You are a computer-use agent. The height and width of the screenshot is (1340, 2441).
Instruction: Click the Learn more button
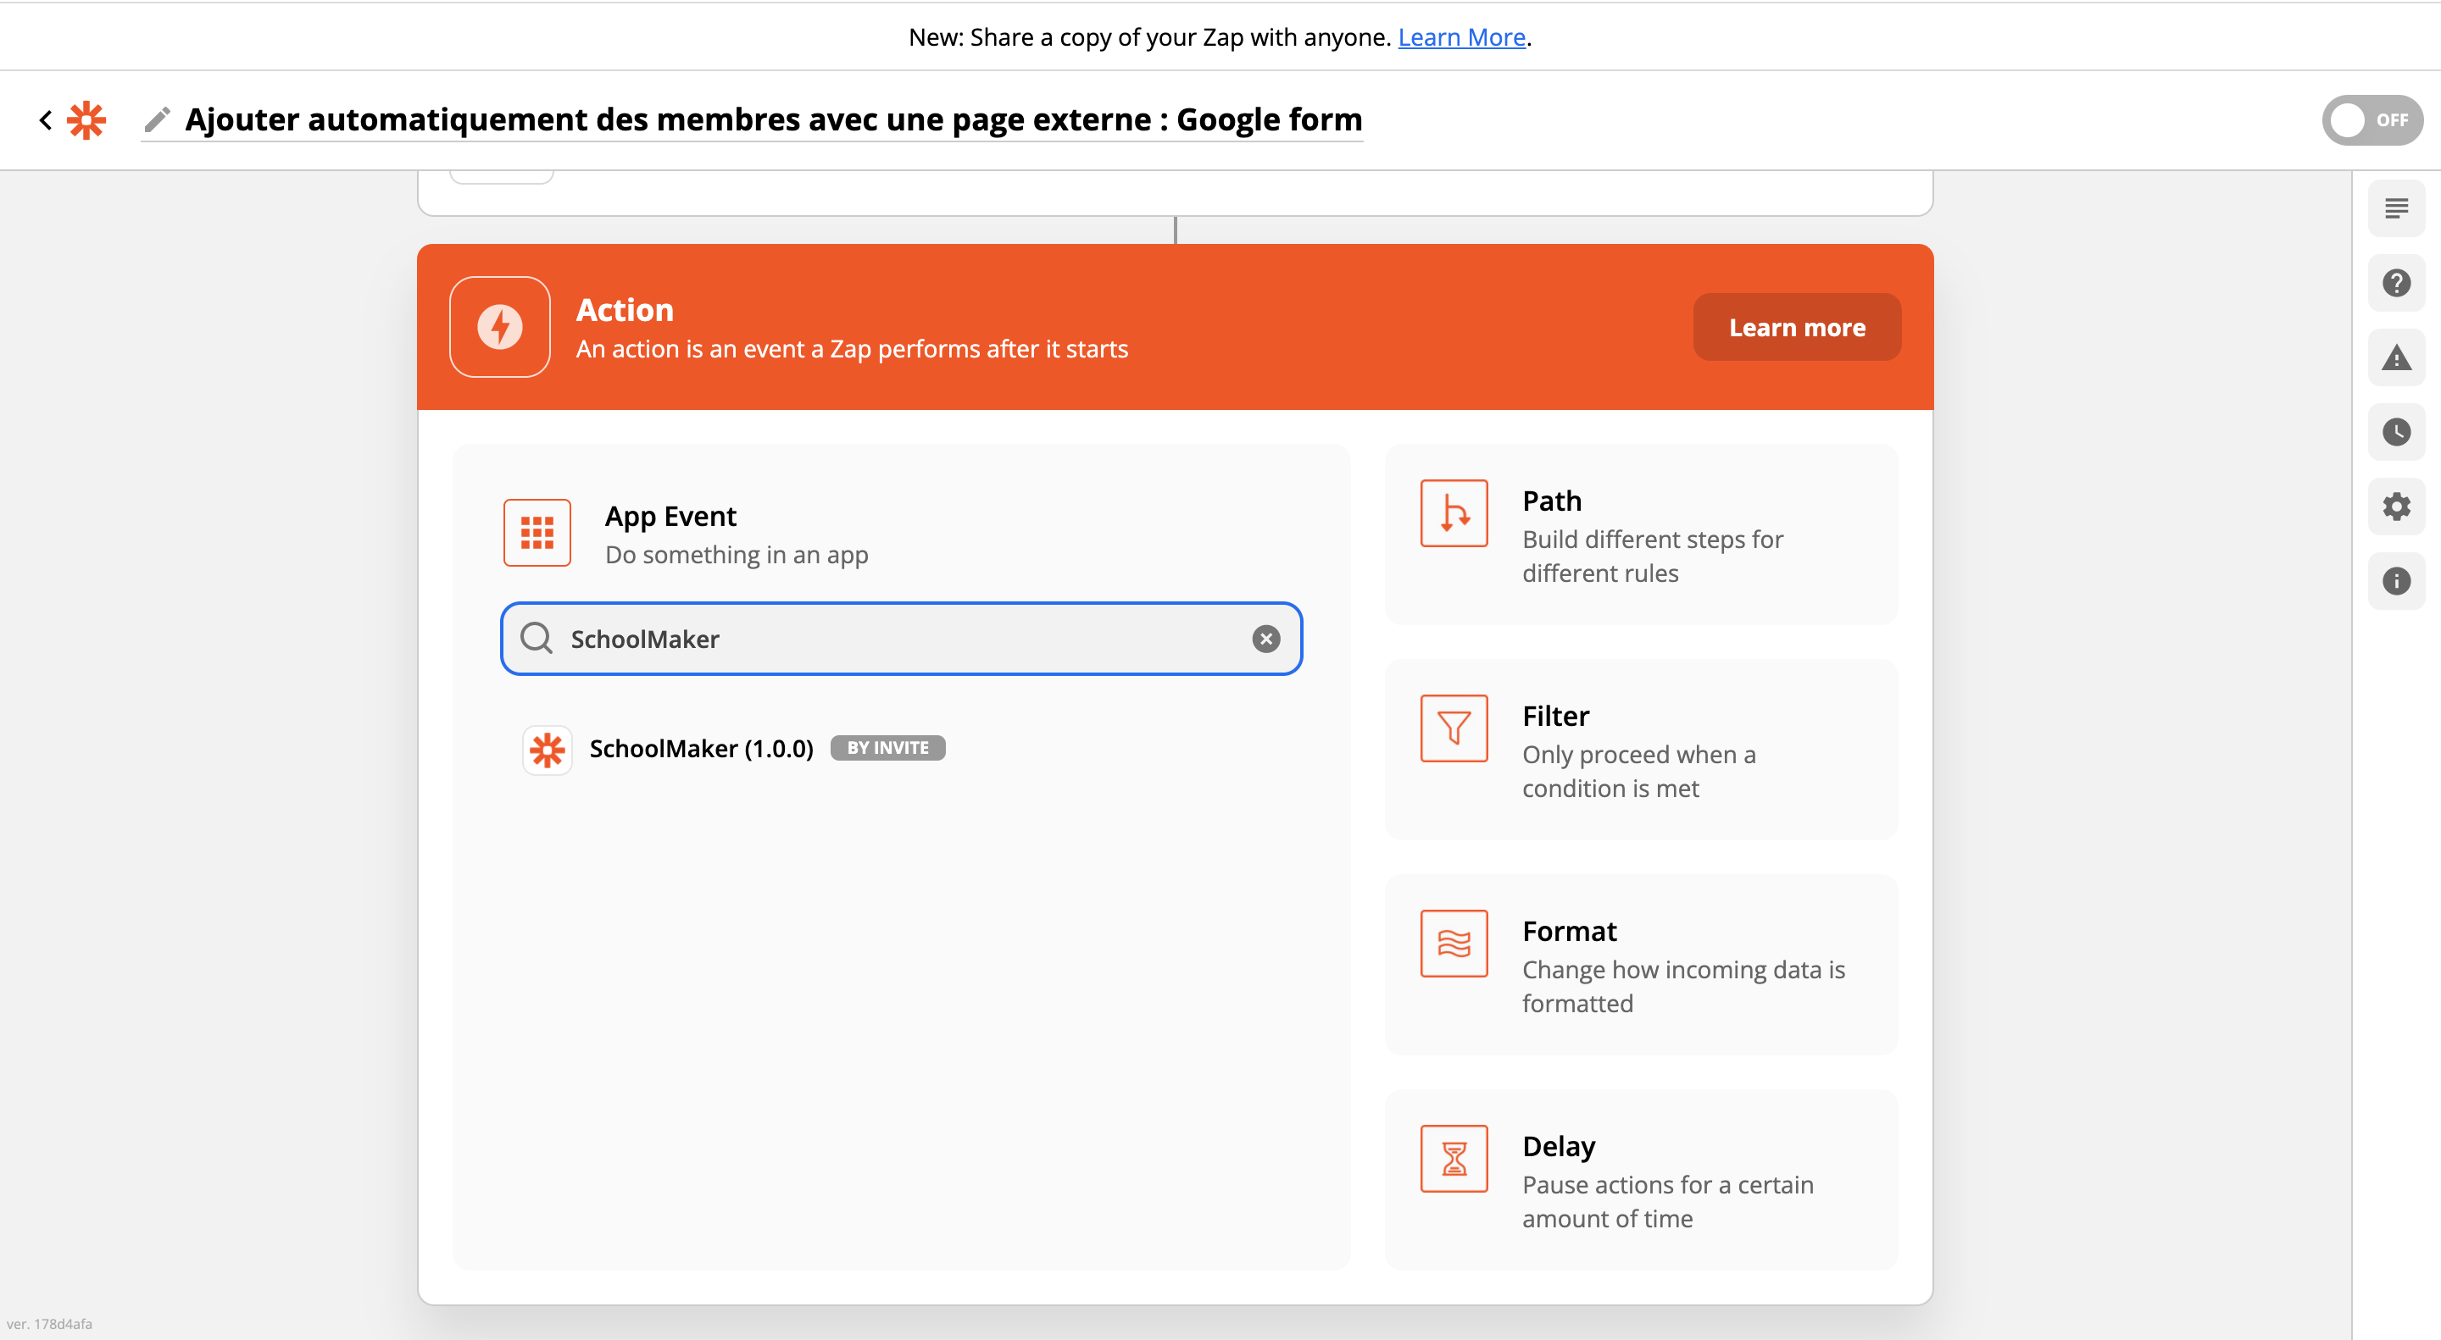pos(1796,328)
